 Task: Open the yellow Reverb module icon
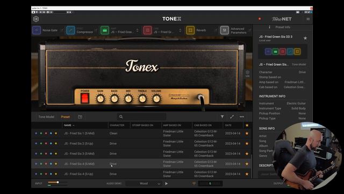[190, 30]
